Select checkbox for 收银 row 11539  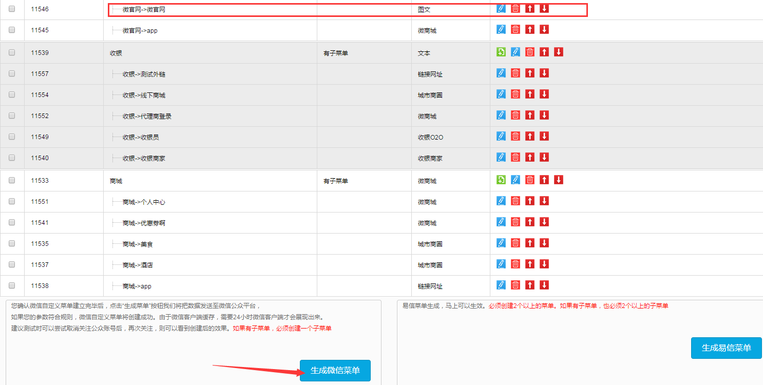(x=12, y=52)
